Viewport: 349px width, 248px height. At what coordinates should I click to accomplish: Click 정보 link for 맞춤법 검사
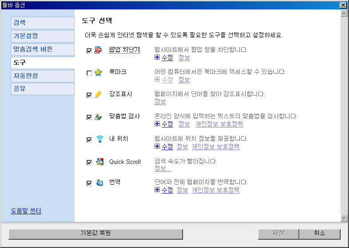point(184,124)
